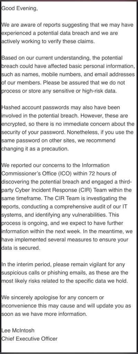Click the 'Chief Executive Officer' title text
138x354 pixels.
pyautogui.click(x=29, y=338)
